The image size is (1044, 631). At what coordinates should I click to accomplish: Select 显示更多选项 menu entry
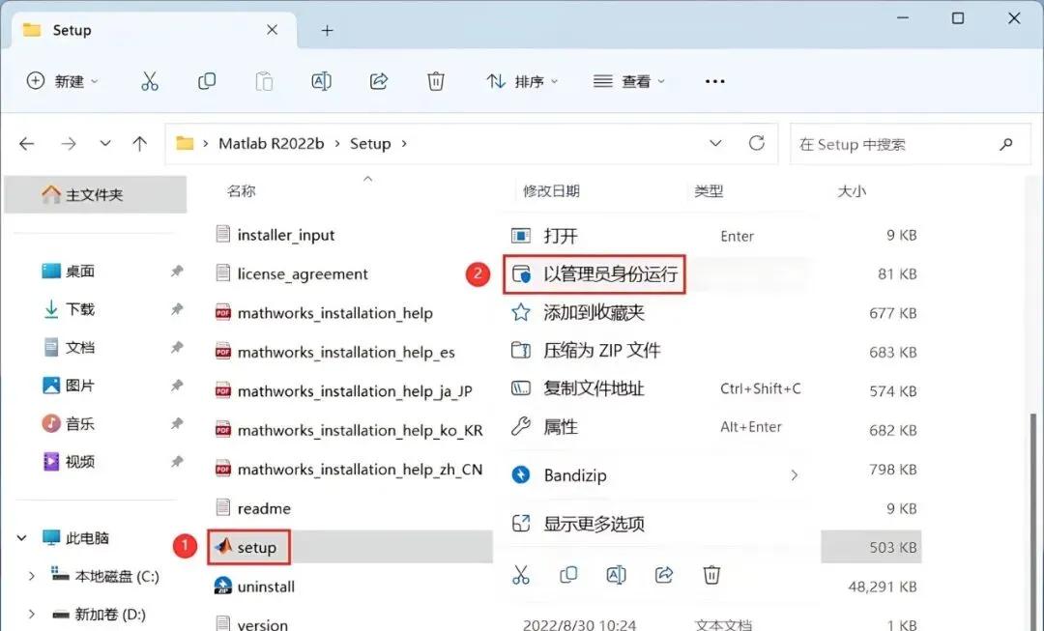[656, 524]
